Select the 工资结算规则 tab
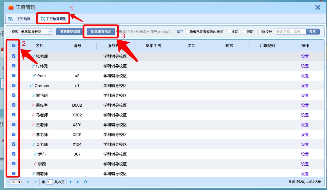The width and height of the screenshot is (327, 190). tap(54, 19)
